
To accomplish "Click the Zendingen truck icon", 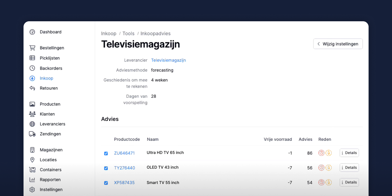I will (32, 134).
